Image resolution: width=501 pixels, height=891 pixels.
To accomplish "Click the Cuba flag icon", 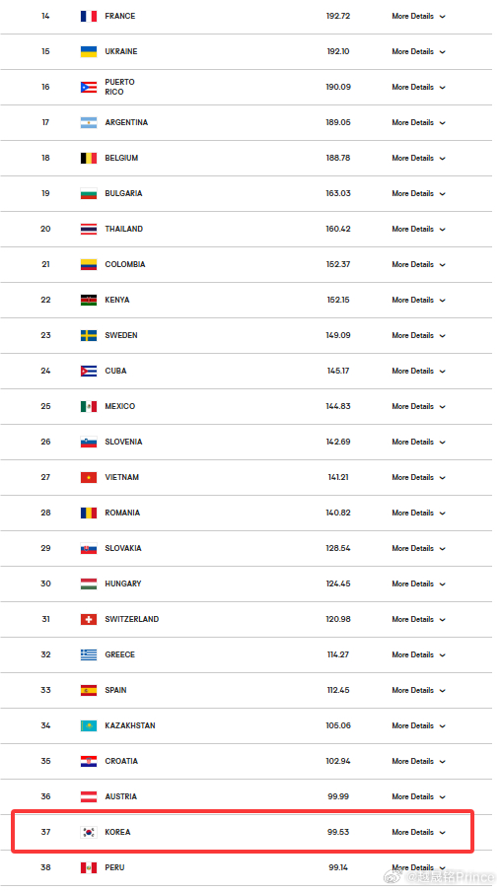I will (88, 371).
